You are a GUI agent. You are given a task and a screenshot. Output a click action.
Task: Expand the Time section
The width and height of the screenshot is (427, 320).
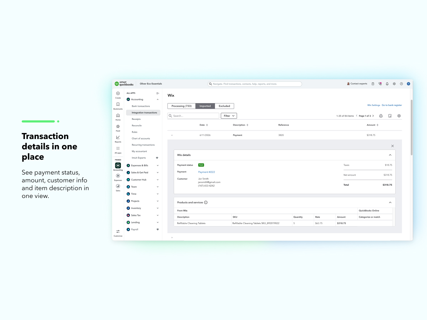[x=158, y=194]
